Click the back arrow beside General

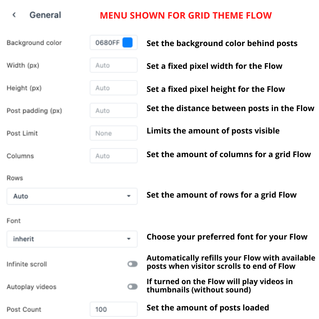(x=14, y=15)
